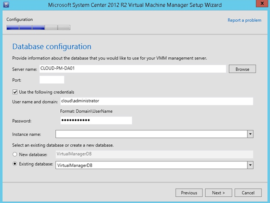This screenshot has height=203, width=270.
Task: Open the Report a problem link
Action: click(244, 20)
